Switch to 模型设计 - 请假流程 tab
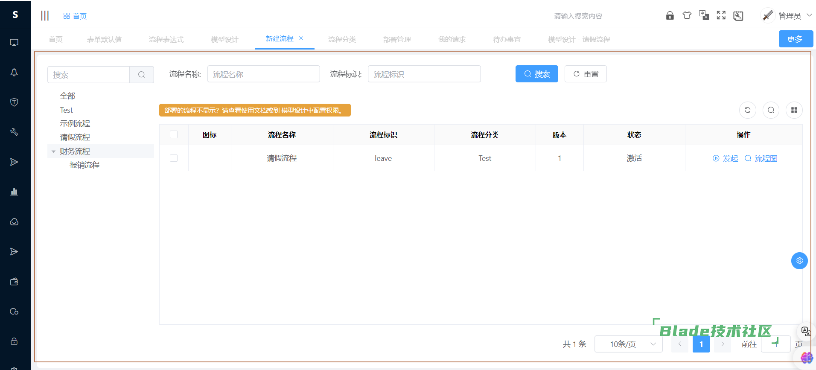816x370 pixels. point(579,39)
